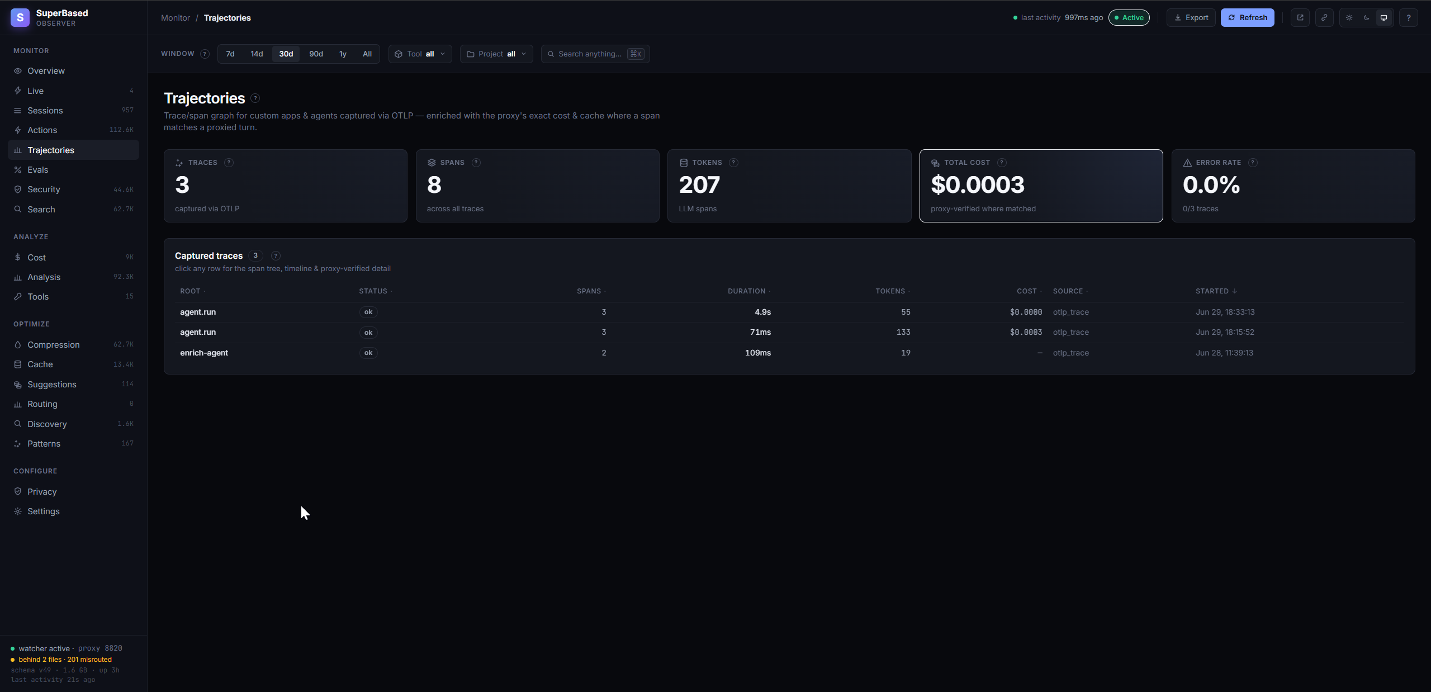Screen dimensions: 1431x692
Task: Set window to 1y
Action: (x=343, y=54)
